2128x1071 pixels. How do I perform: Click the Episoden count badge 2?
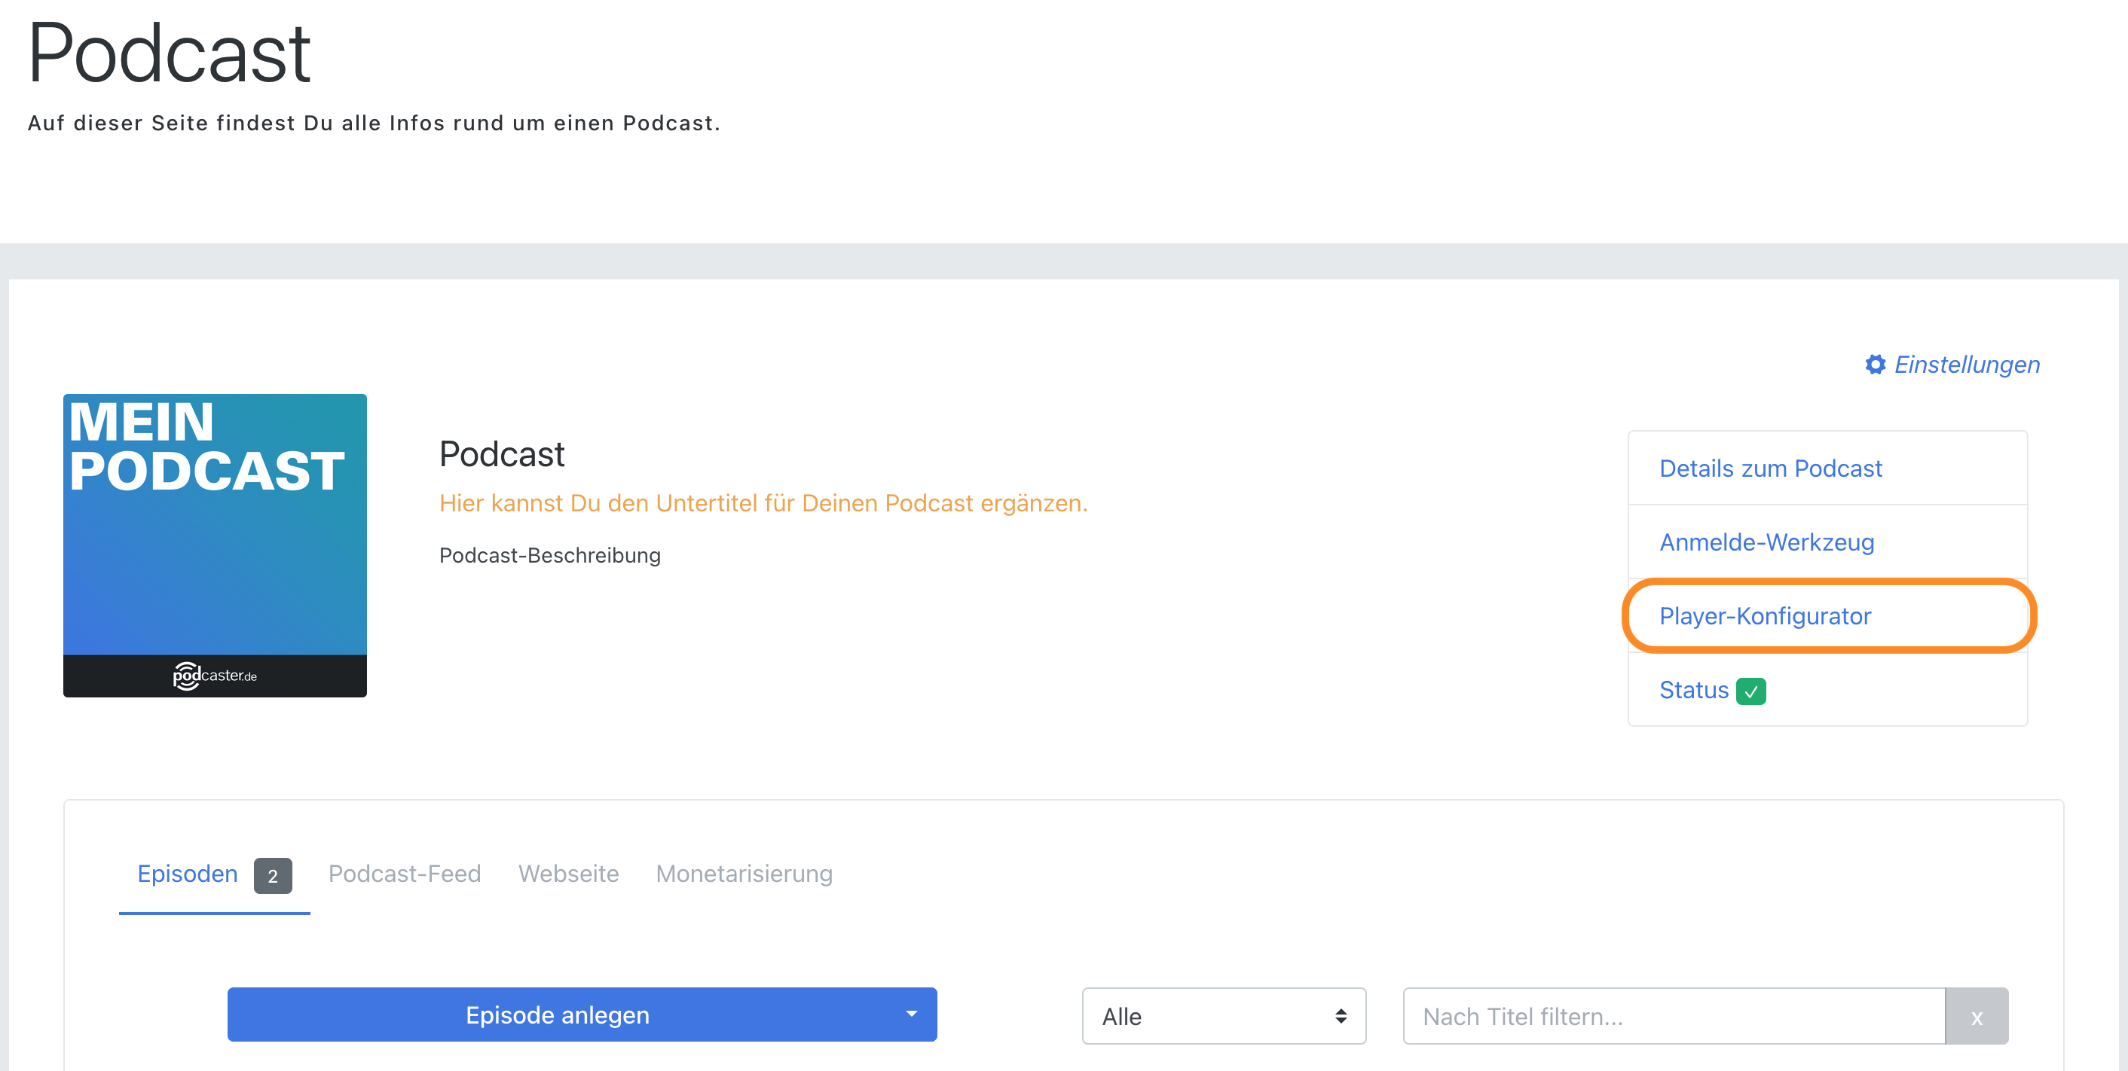tap(273, 876)
